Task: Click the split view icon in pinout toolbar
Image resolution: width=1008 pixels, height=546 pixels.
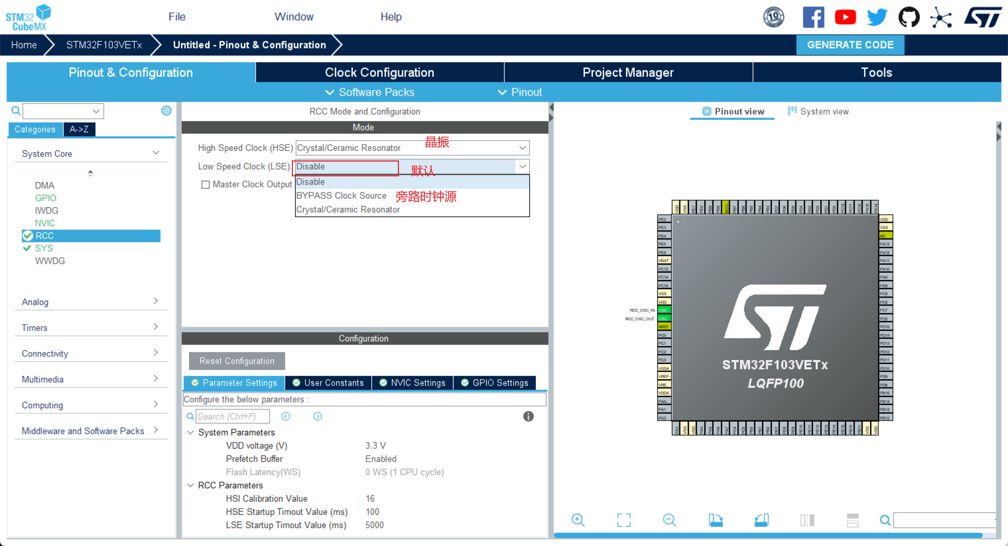Action: pos(807,520)
